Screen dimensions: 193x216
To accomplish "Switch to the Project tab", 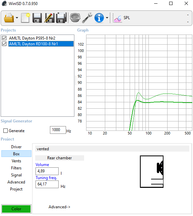I will 16,189.
